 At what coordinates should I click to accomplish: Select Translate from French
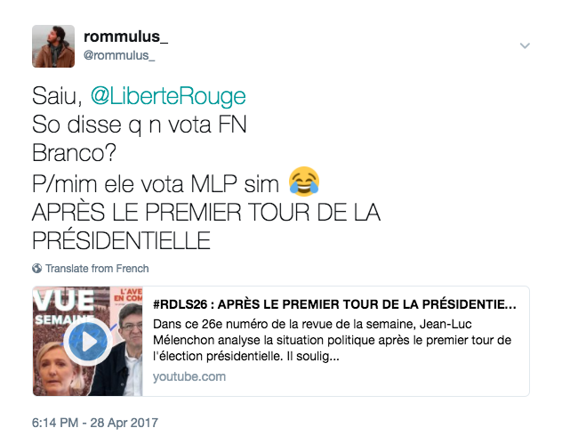[97, 268]
